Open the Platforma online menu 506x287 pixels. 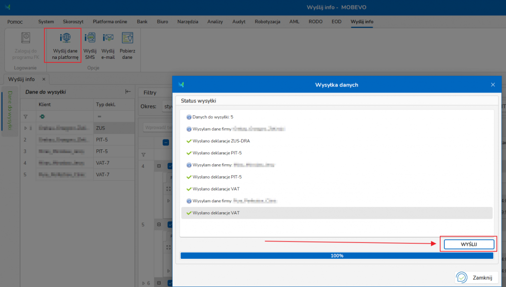[110, 22]
